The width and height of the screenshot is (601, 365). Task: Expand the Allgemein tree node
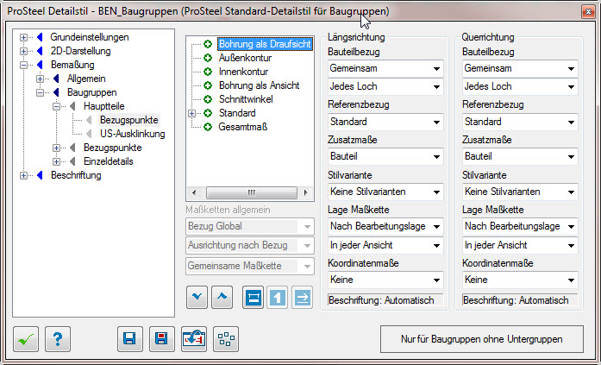[x=40, y=79]
